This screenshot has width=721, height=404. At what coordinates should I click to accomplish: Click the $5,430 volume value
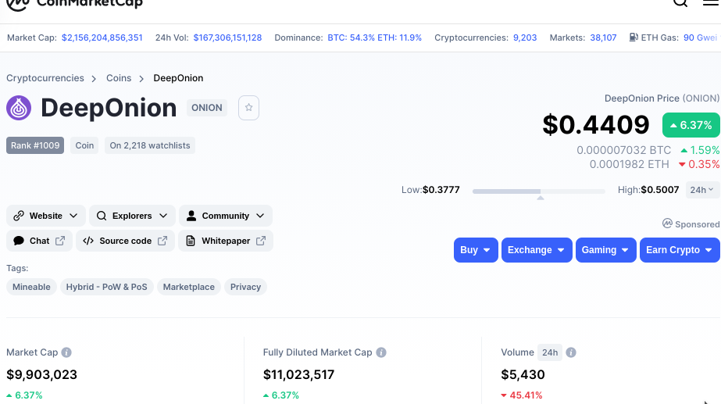click(x=523, y=374)
